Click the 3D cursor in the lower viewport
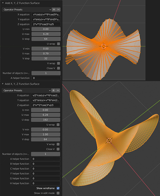The width and height of the screenshot is (160, 196). click(109, 140)
